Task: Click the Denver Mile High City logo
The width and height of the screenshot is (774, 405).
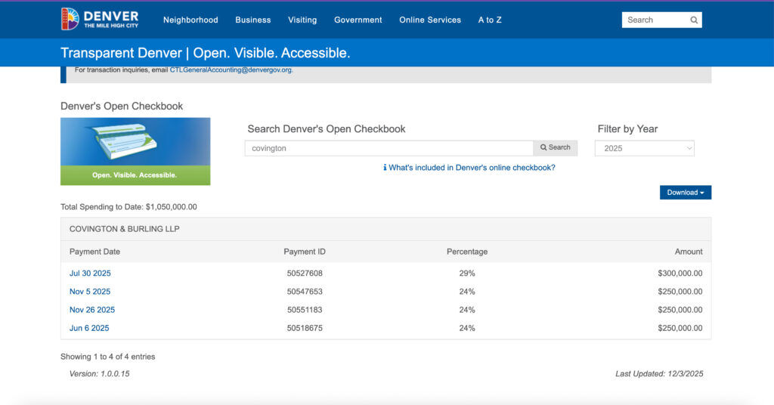Action: [100, 19]
